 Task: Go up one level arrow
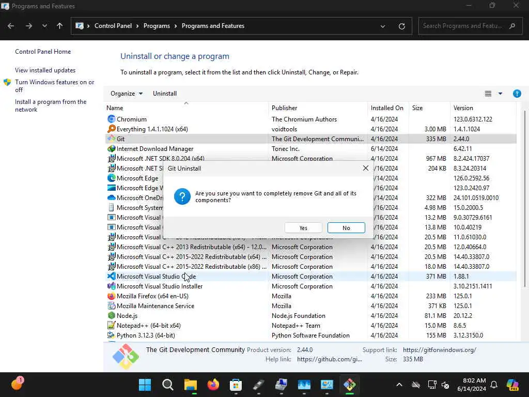pos(60,26)
